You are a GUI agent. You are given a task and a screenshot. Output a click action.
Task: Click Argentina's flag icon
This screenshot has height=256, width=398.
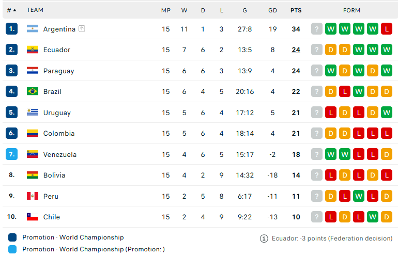tap(33, 28)
